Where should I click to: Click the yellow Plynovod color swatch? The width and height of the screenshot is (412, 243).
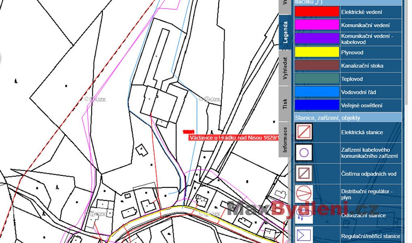(x=317, y=52)
